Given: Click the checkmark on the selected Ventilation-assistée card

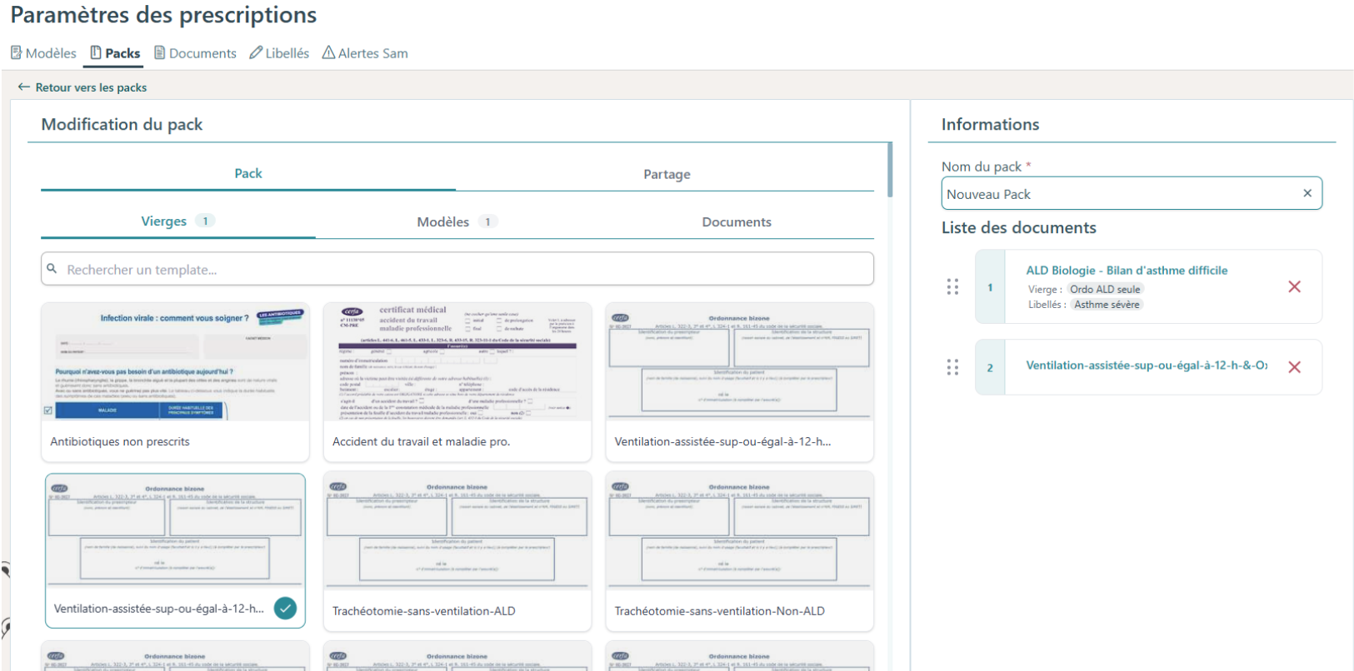Looking at the screenshot, I should pos(285,609).
